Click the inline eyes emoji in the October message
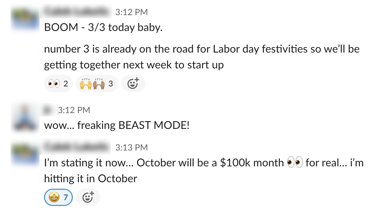Screen dimensions: 375x211 coord(294,163)
